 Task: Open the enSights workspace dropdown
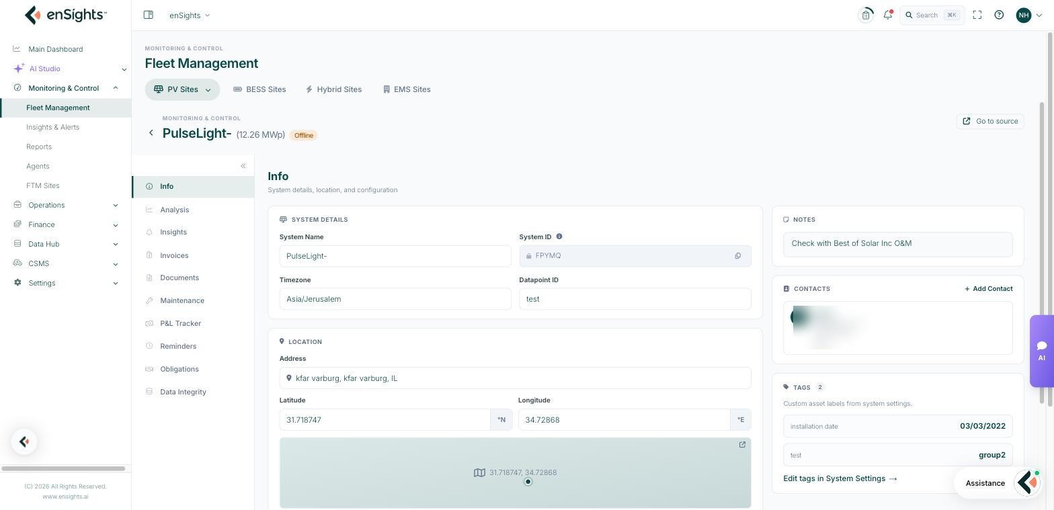click(x=190, y=15)
